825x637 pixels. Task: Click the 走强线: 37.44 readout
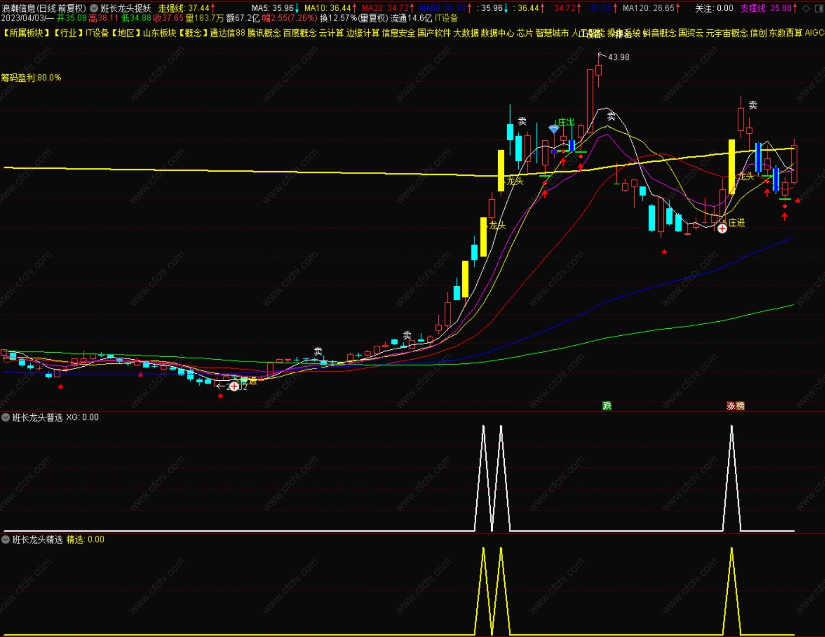(187, 8)
